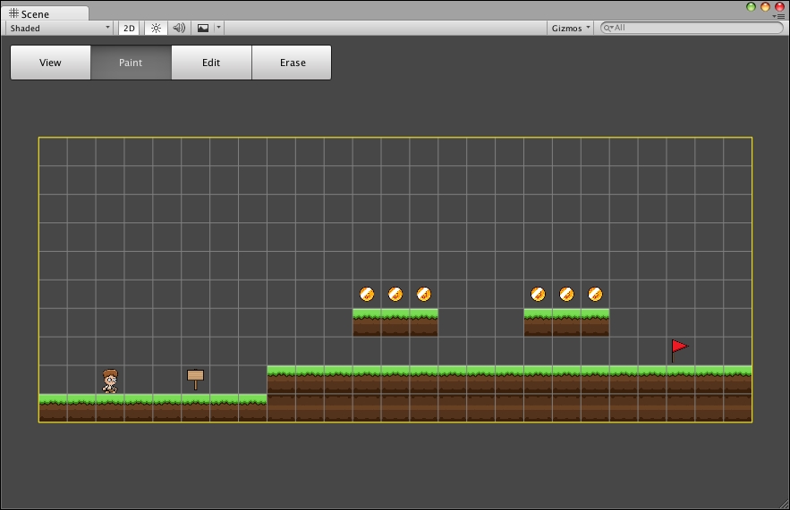Select the player character sprite
790x510 pixels.
tap(110, 380)
